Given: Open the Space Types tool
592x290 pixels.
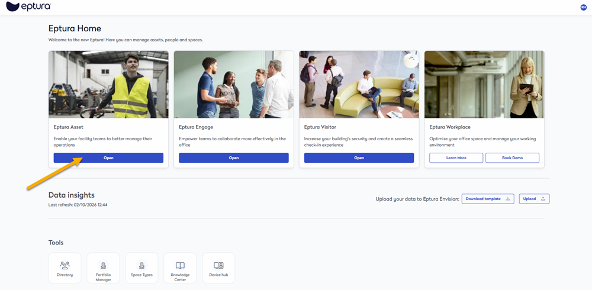Looking at the screenshot, I should (141, 268).
